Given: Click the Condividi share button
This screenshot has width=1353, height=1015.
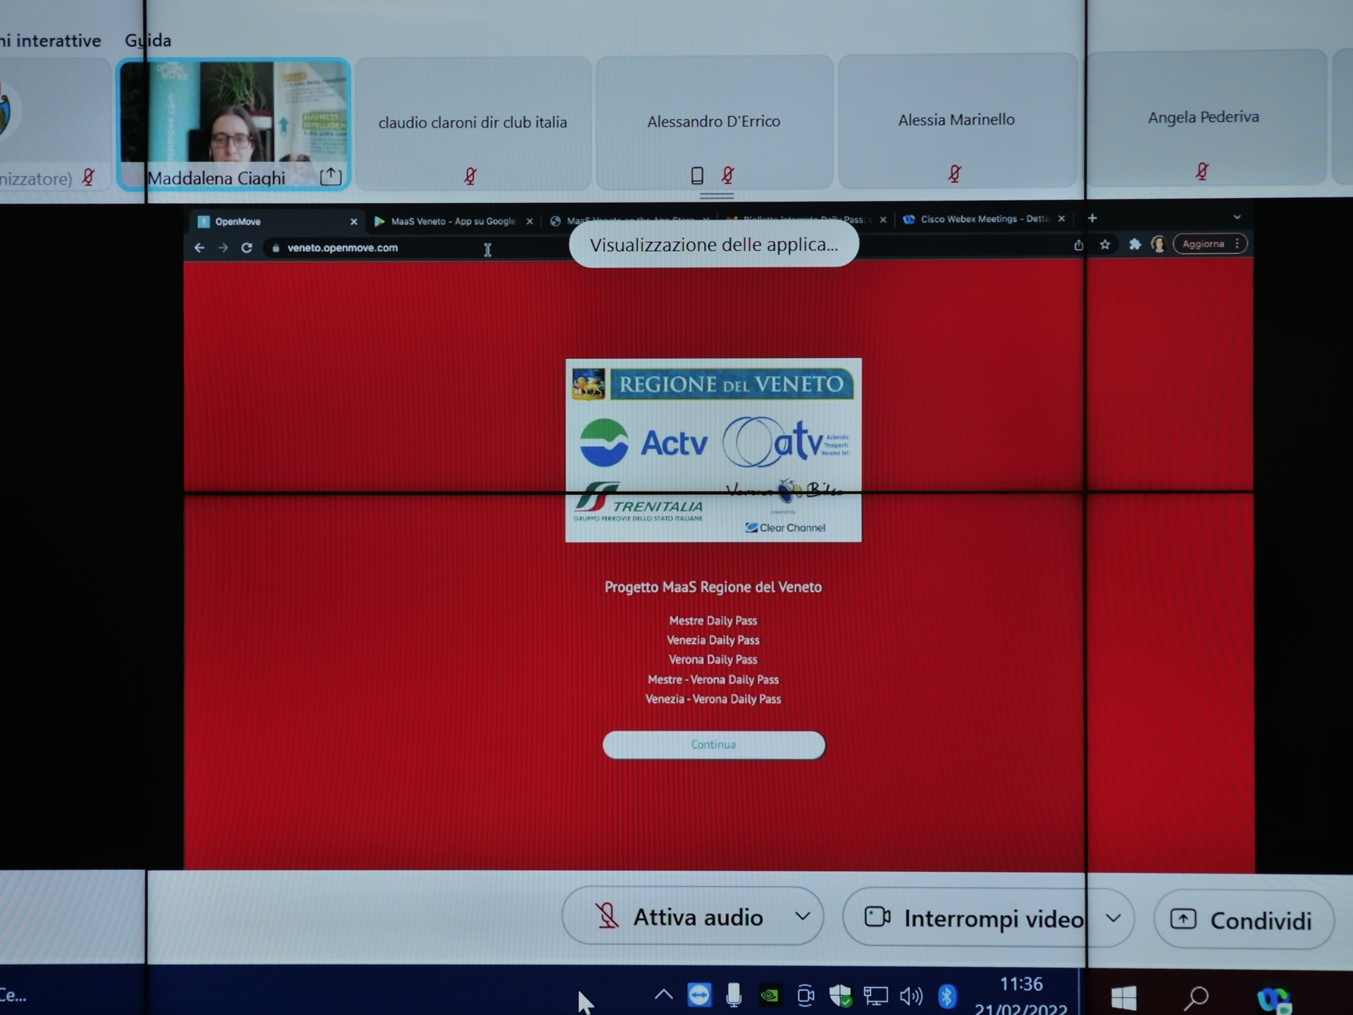Looking at the screenshot, I should pos(1244,921).
